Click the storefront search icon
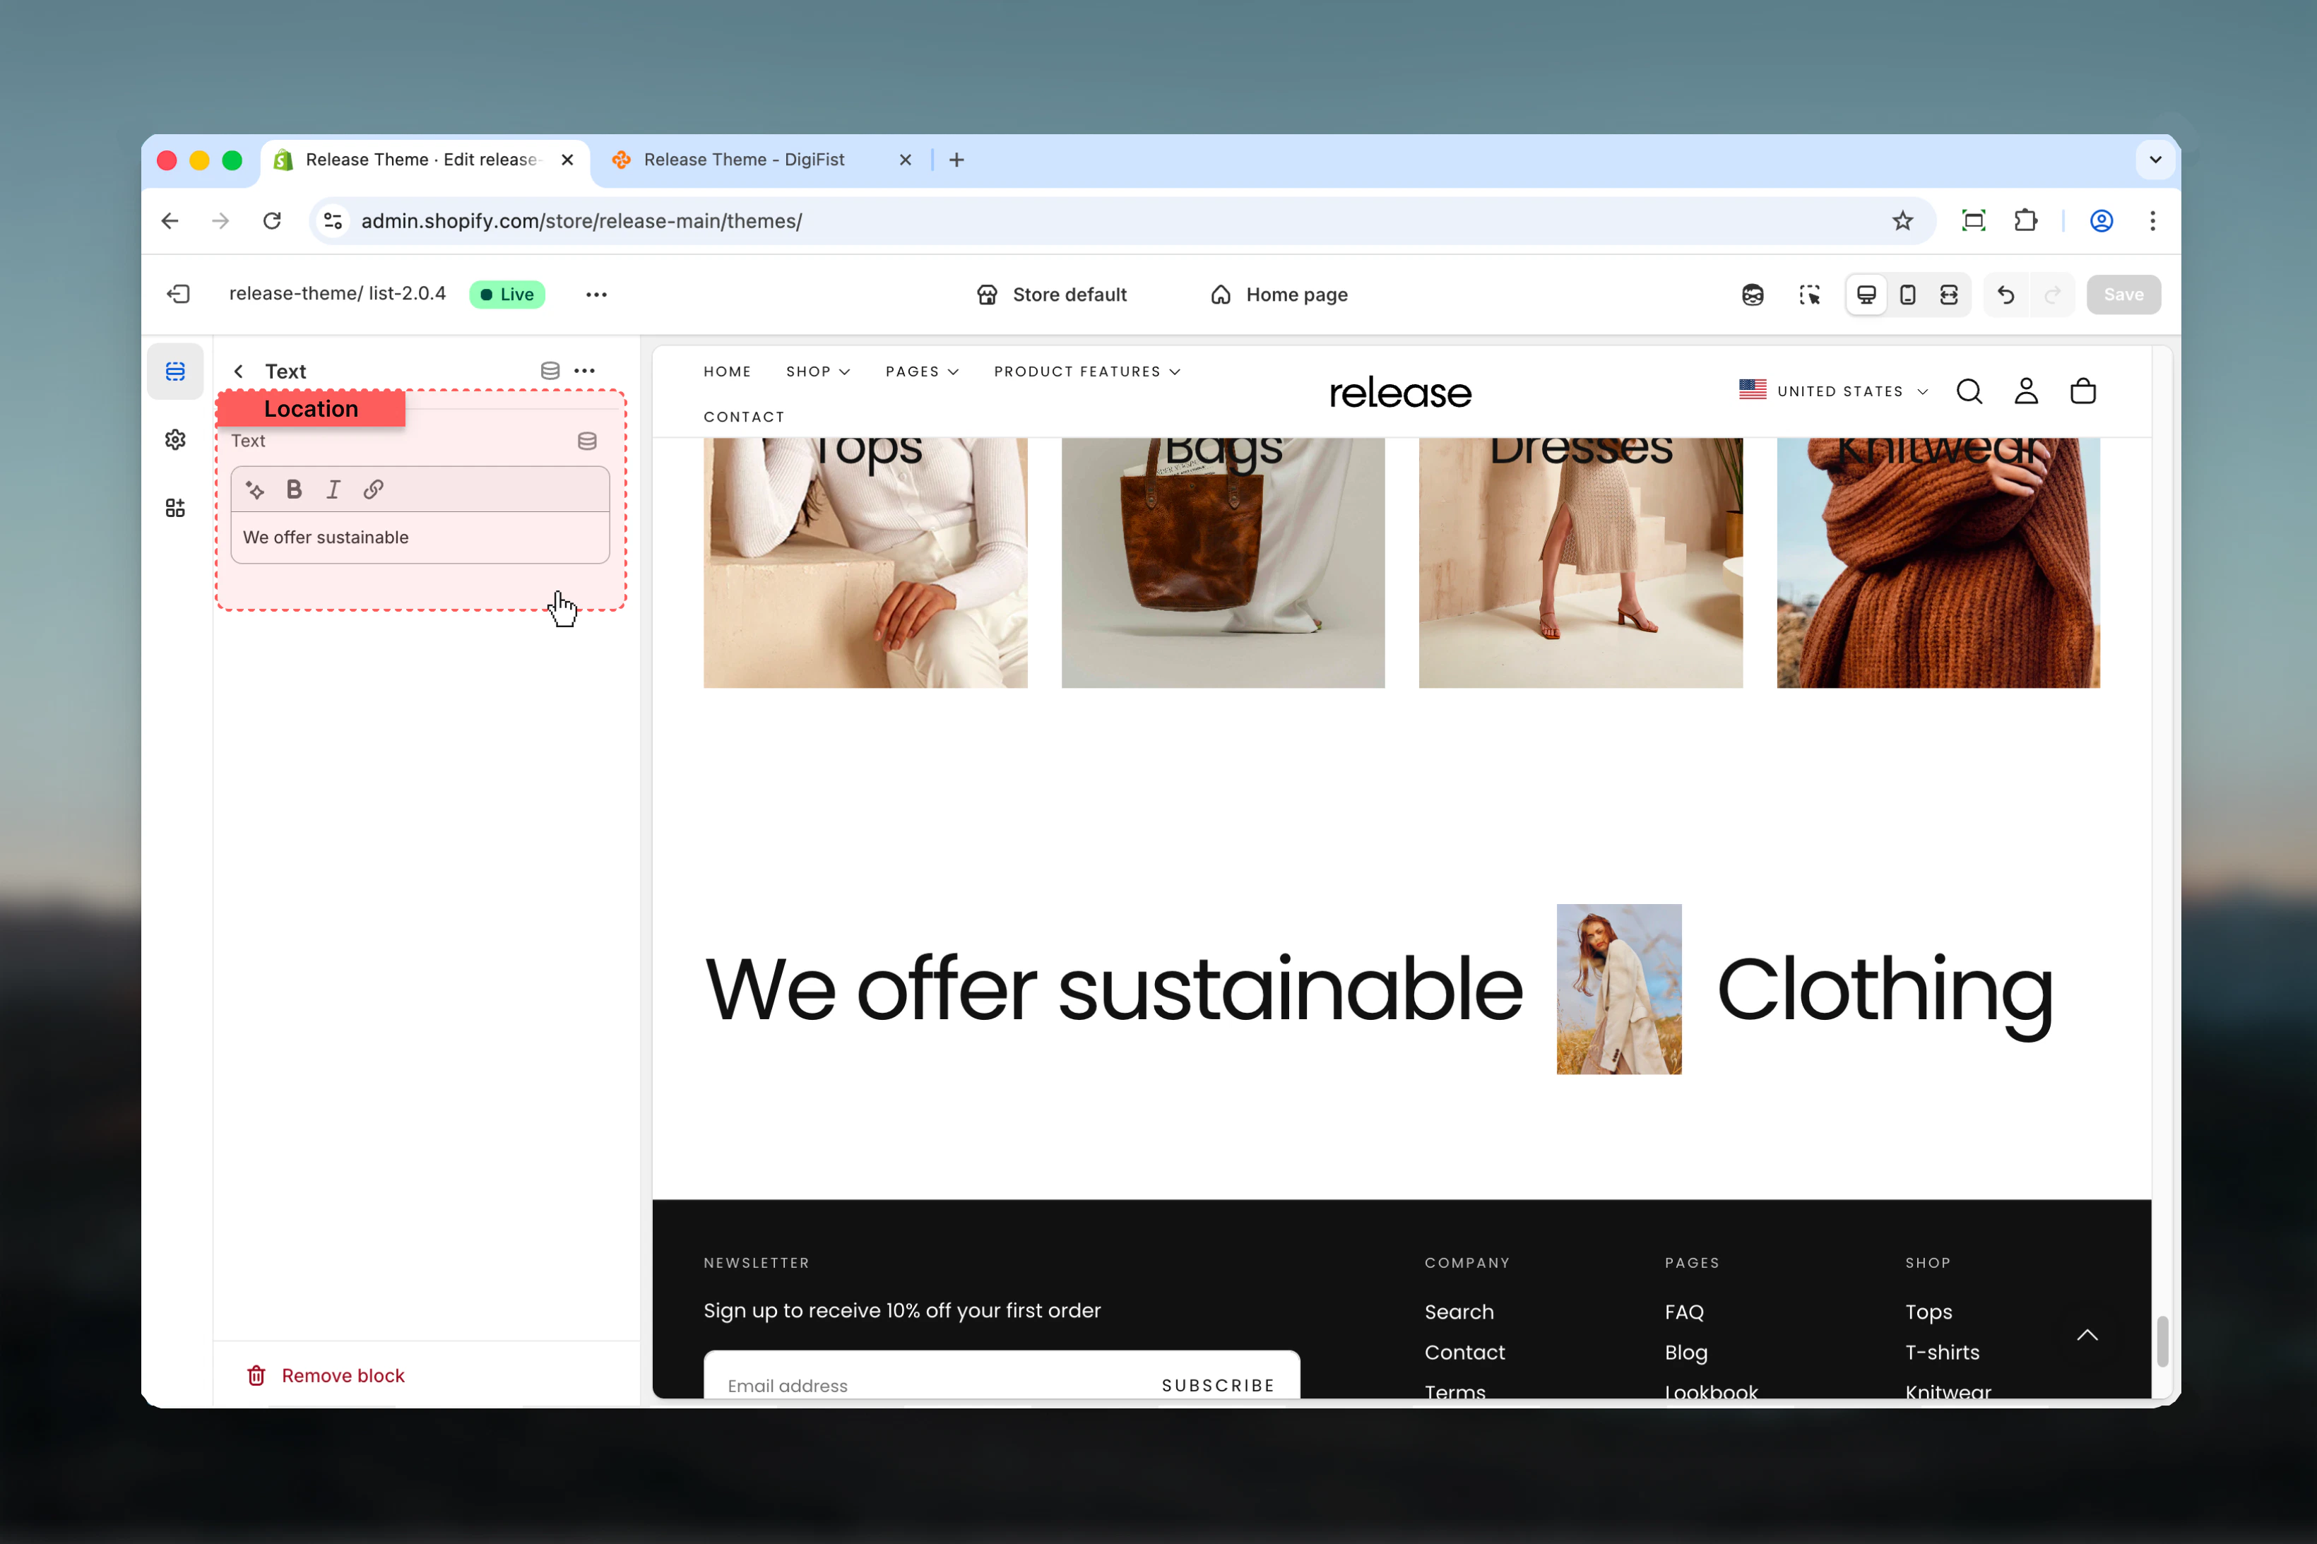Viewport: 2317px width, 1544px height. click(x=1969, y=391)
